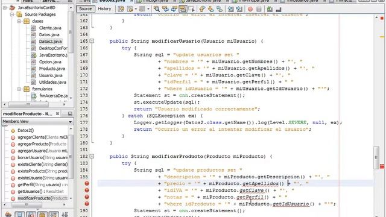The height and width of the screenshot is (217, 386).
Task: Click error glyph on getPerfil line
Action: 87,197
